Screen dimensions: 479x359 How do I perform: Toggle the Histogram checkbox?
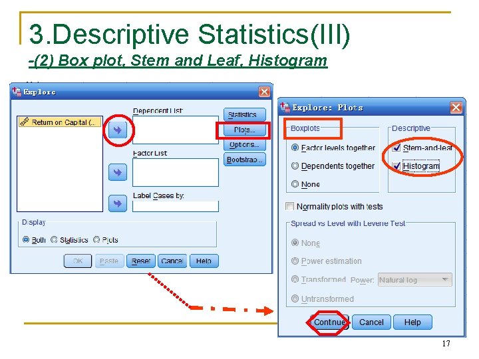click(x=397, y=166)
